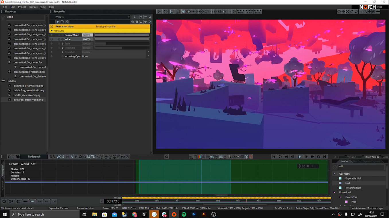
Task: Collapse the Geometry node category
Action: click(x=334, y=174)
